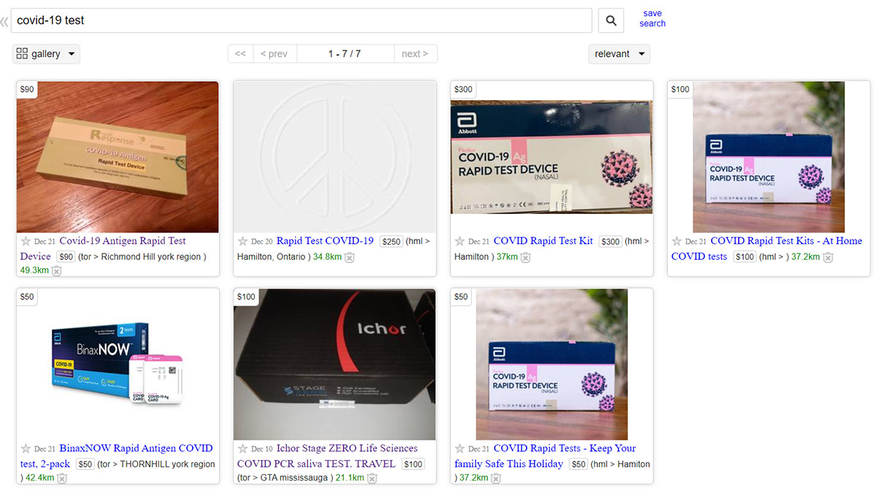Click the 34.8km distance text

point(328,257)
